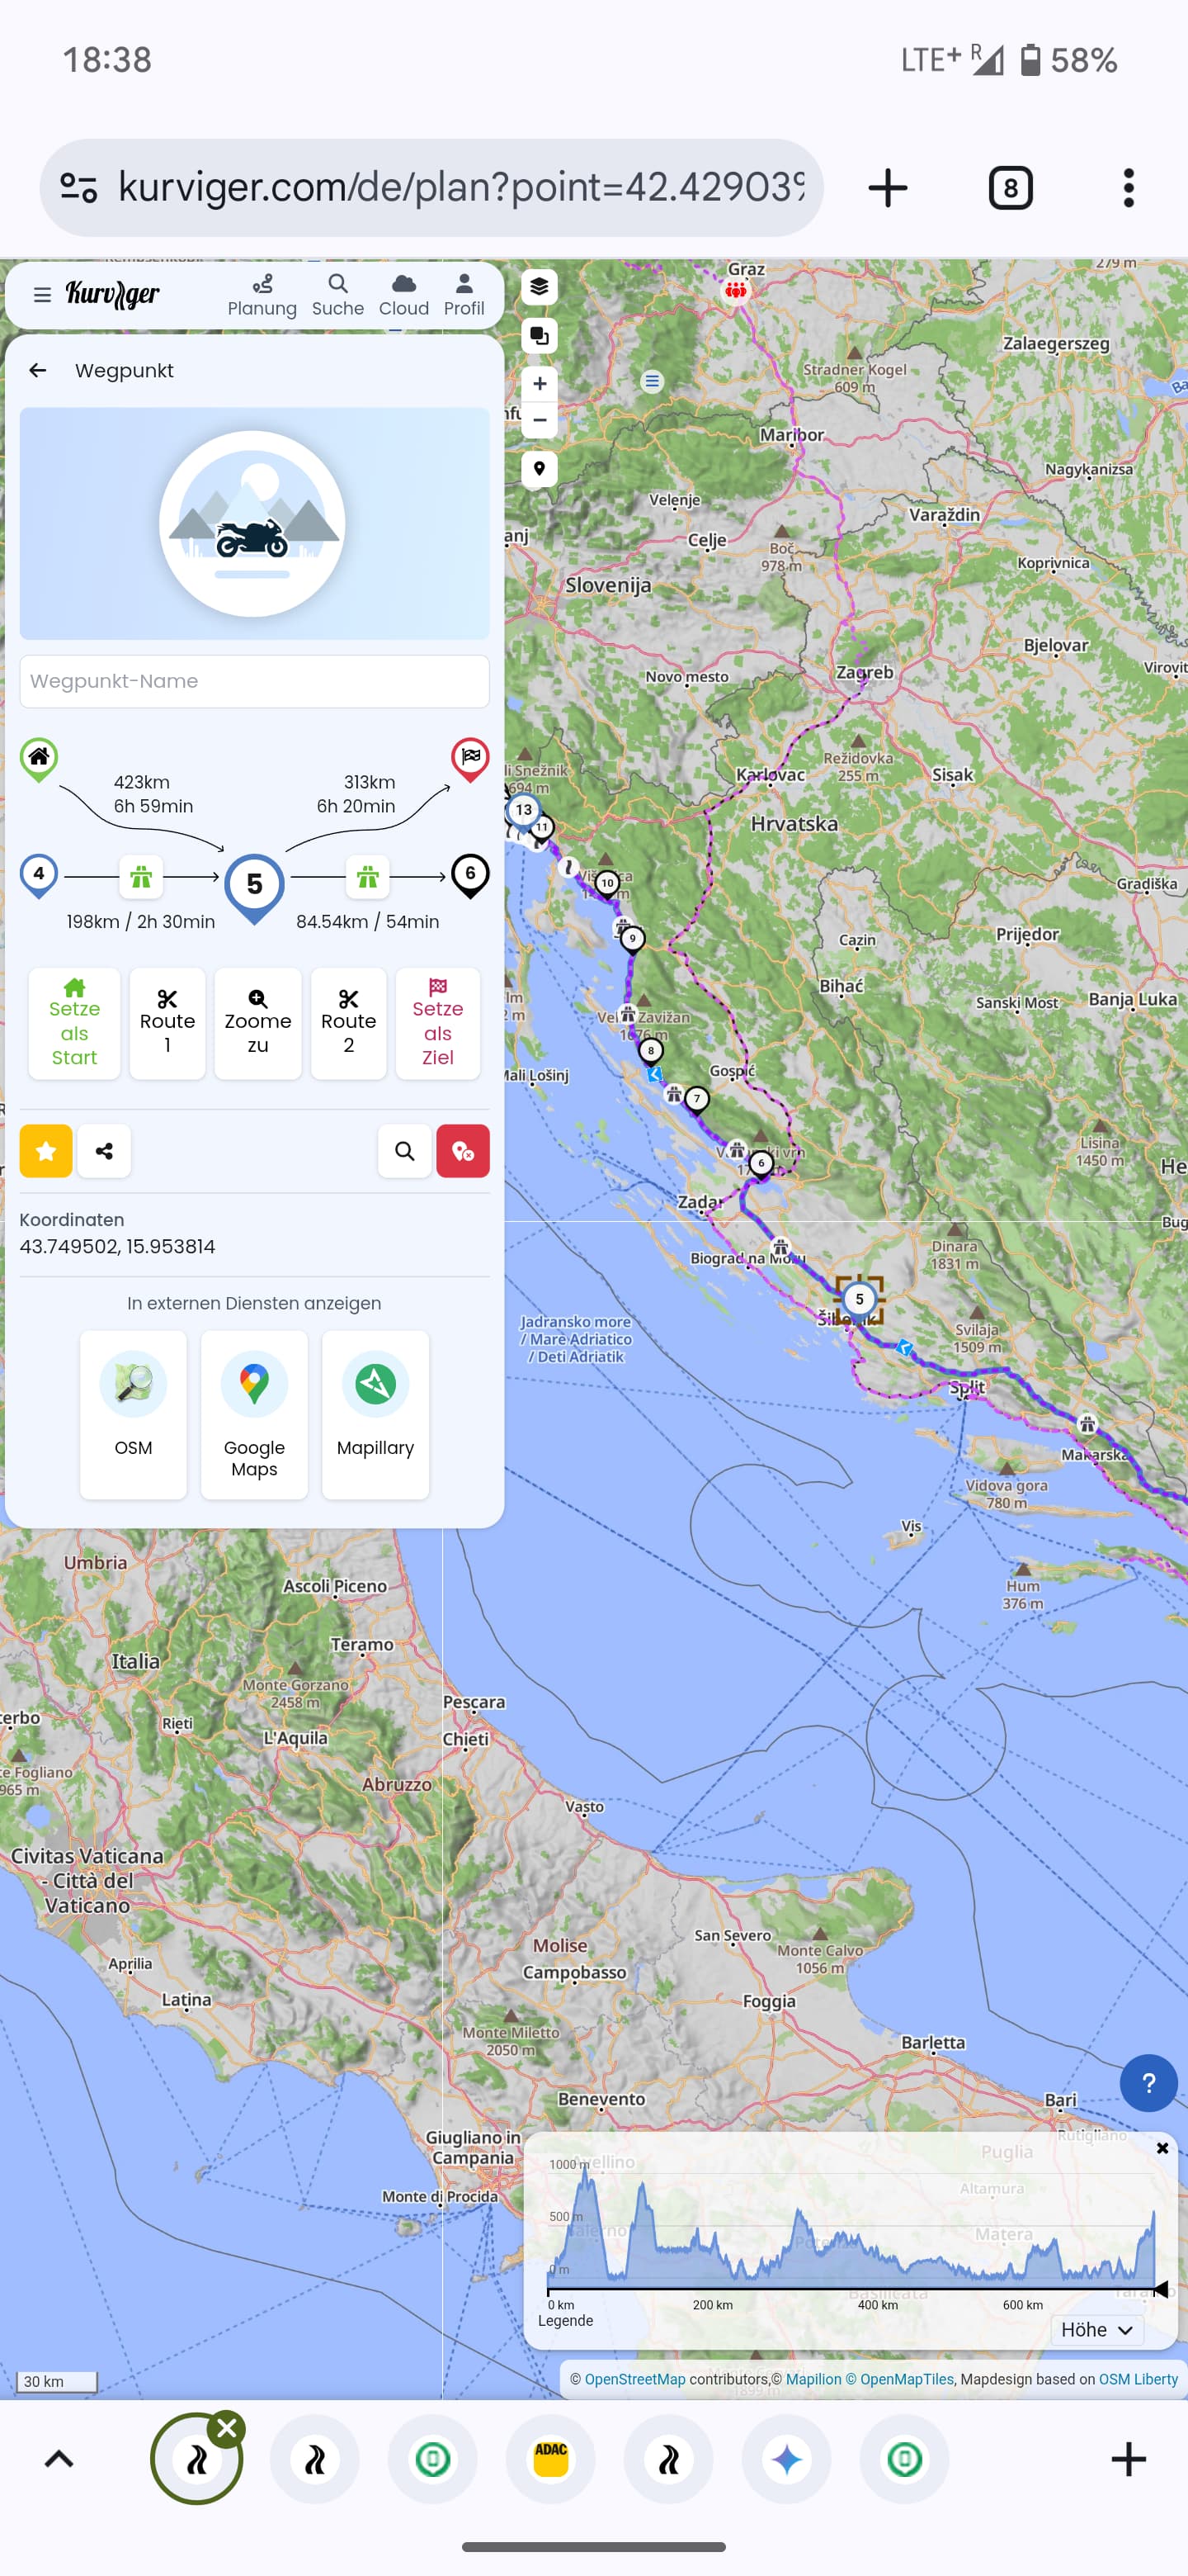This screenshot has width=1188, height=2576.
Task: Open the Cloud tab
Action: 403,295
